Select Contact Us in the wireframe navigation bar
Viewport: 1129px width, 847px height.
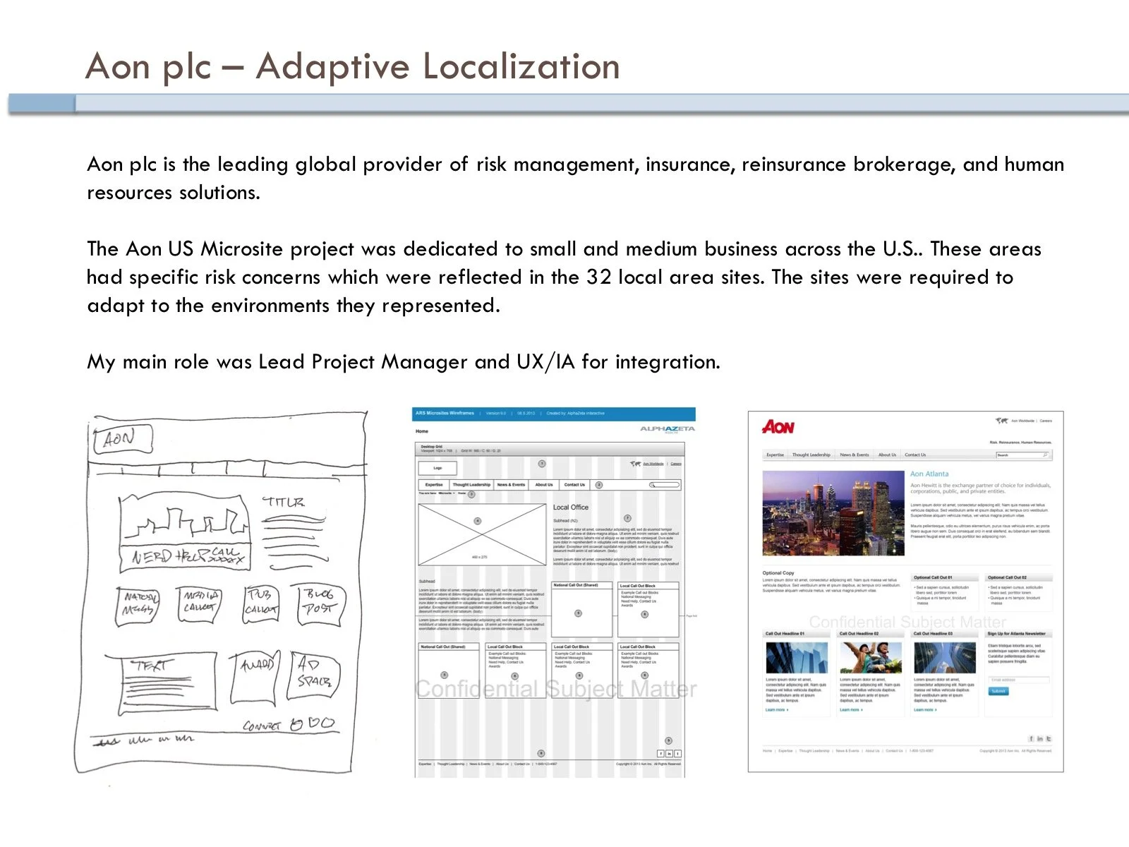pyautogui.click(x=574, y=485)
